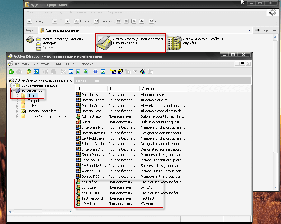Collapse the ad.server.loc domain node

[12, 90]
